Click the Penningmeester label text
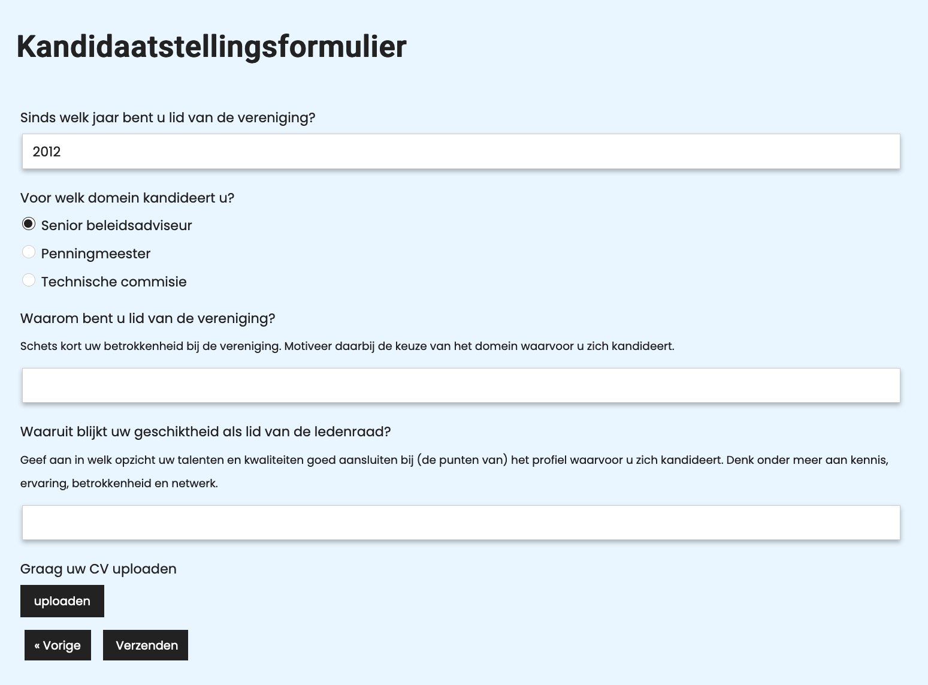This screenshot has height=685, width=928. click(x=95, y=253)
